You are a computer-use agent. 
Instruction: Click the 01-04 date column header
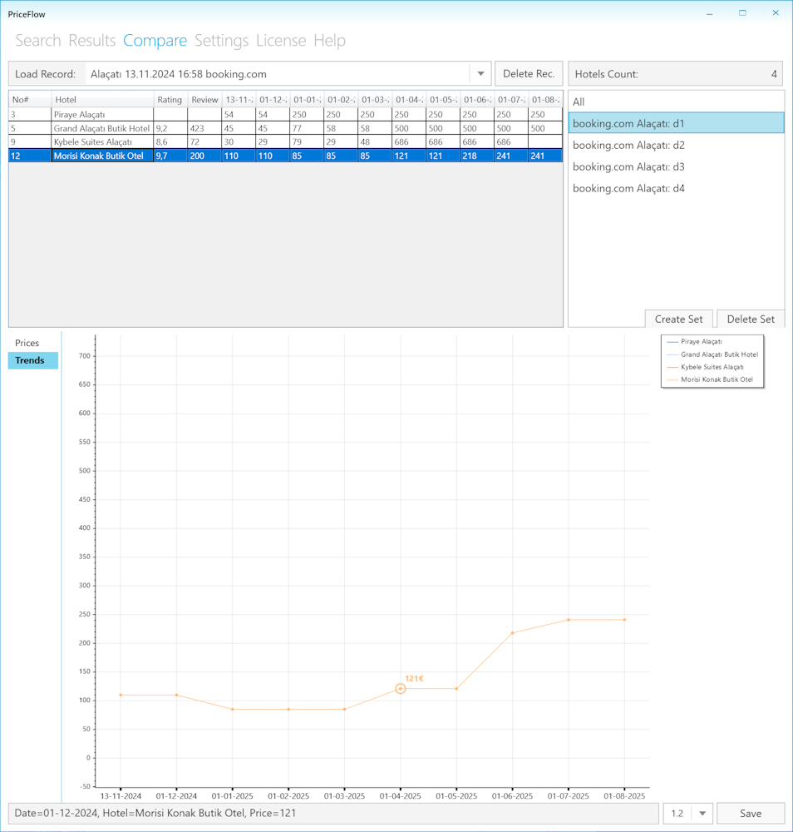click(x=409, y=99)
